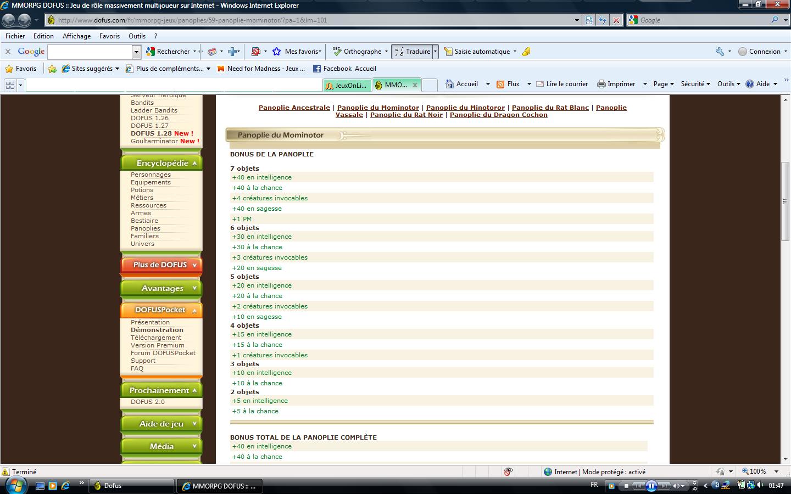The image size is (791, 494).
Task: Open the Edition menu
Action: (43, 36)
